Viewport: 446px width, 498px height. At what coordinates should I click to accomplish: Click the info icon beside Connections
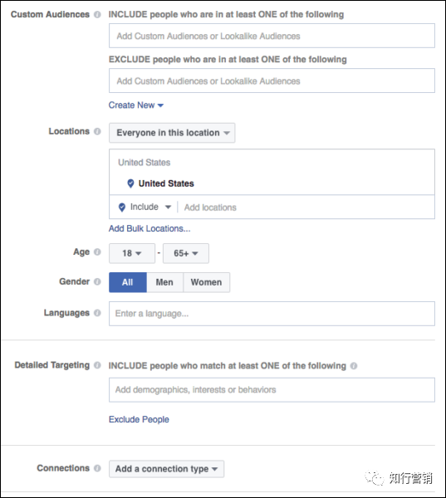click(97, 468)
